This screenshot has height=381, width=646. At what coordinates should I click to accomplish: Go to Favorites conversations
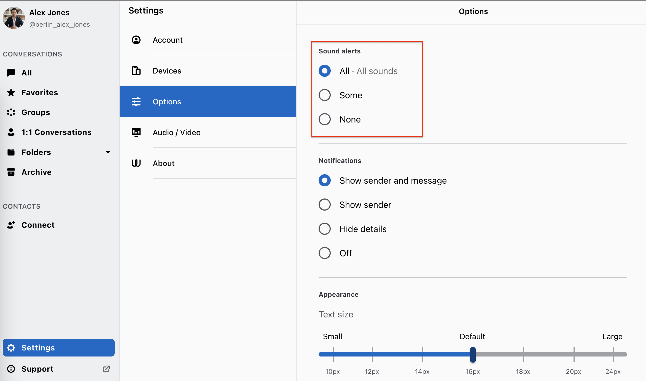[58, 92]
